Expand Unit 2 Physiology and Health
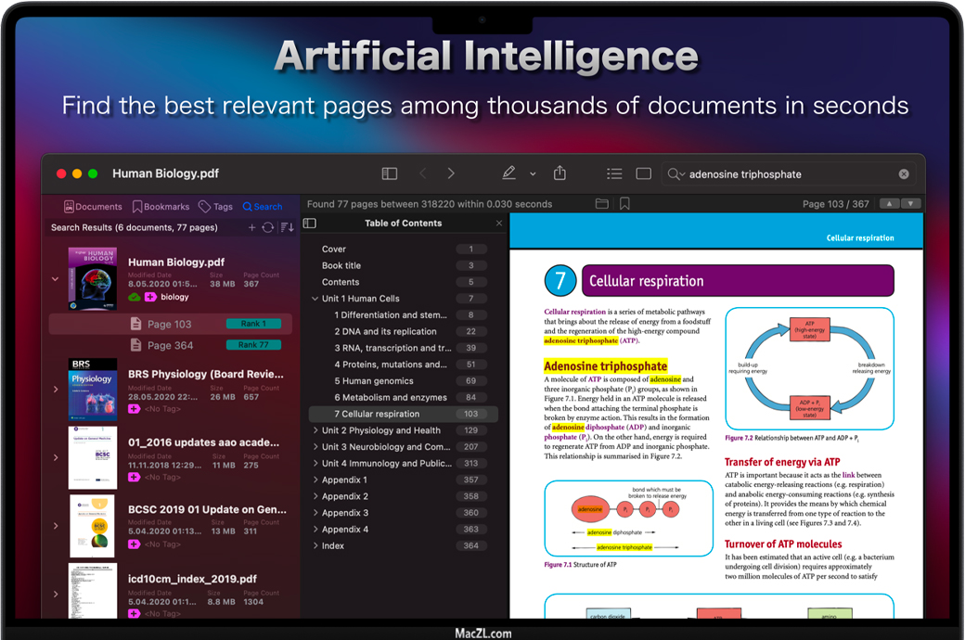This screenshot has width=965, height=640. 315,430
